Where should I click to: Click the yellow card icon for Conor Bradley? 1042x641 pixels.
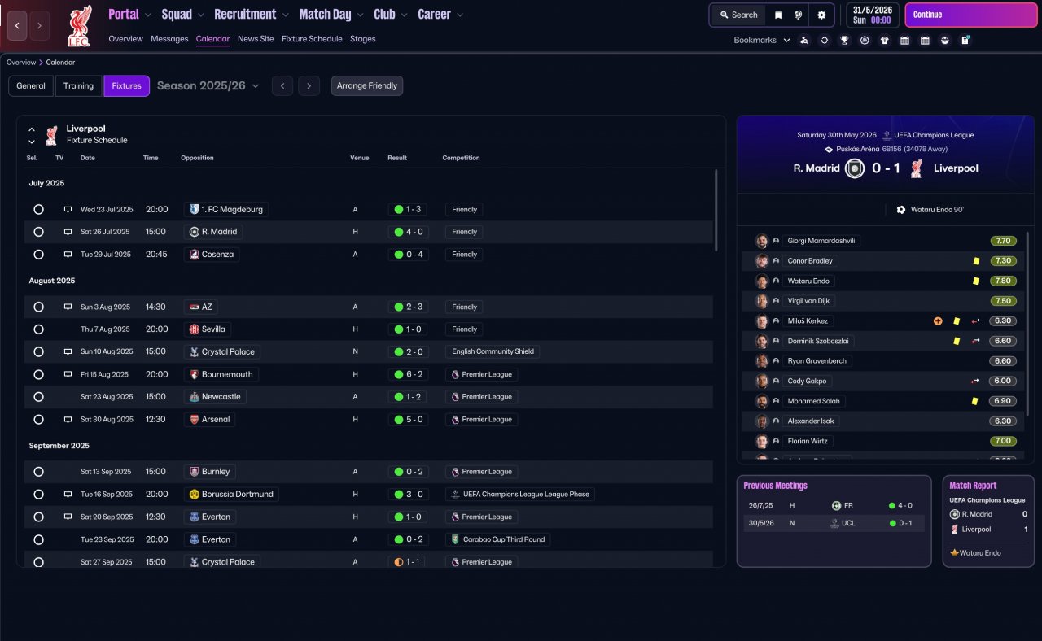[x=975, y=261]
